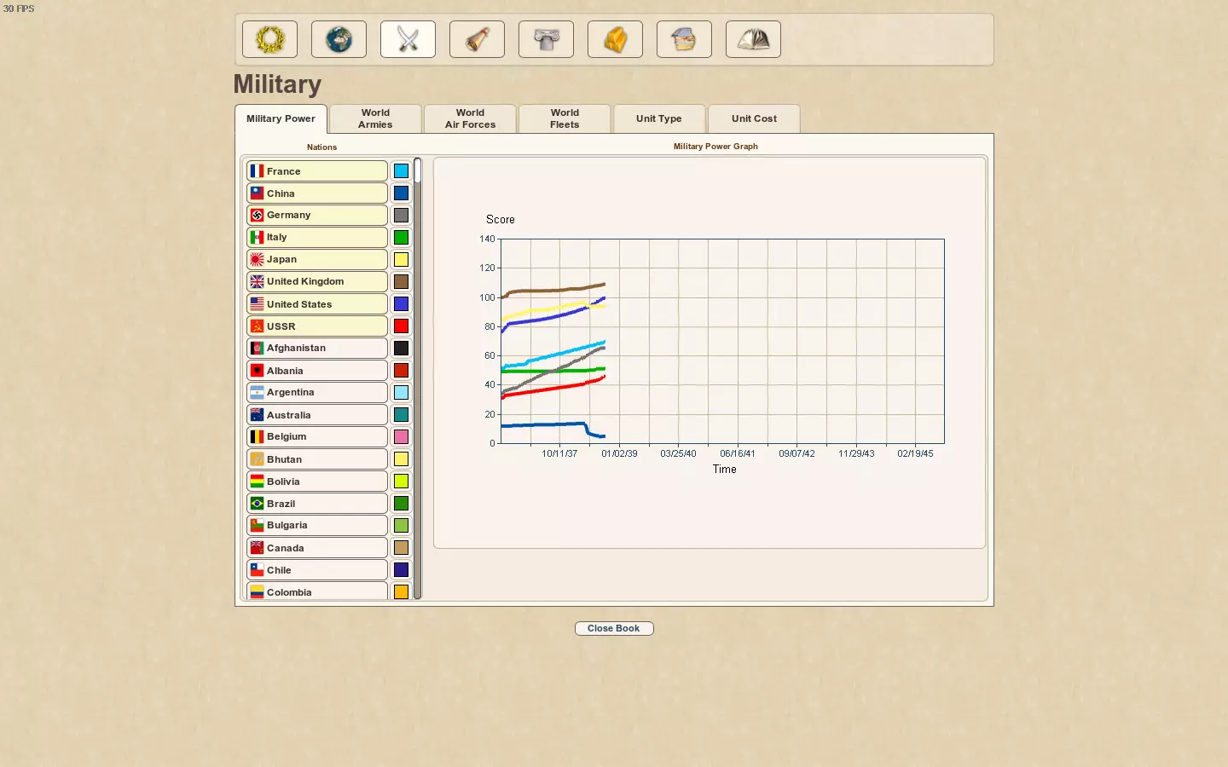This screenshot has width=1228, height=767.
Task: Select the Unit Cost tab
Action: (754, 118)
